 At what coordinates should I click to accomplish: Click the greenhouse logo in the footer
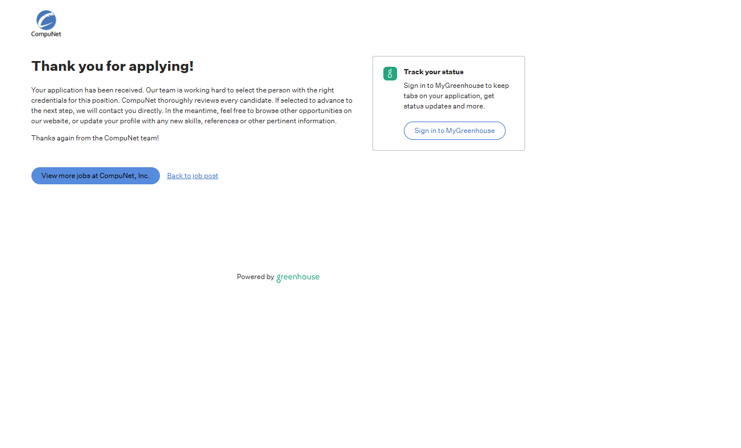298,277
